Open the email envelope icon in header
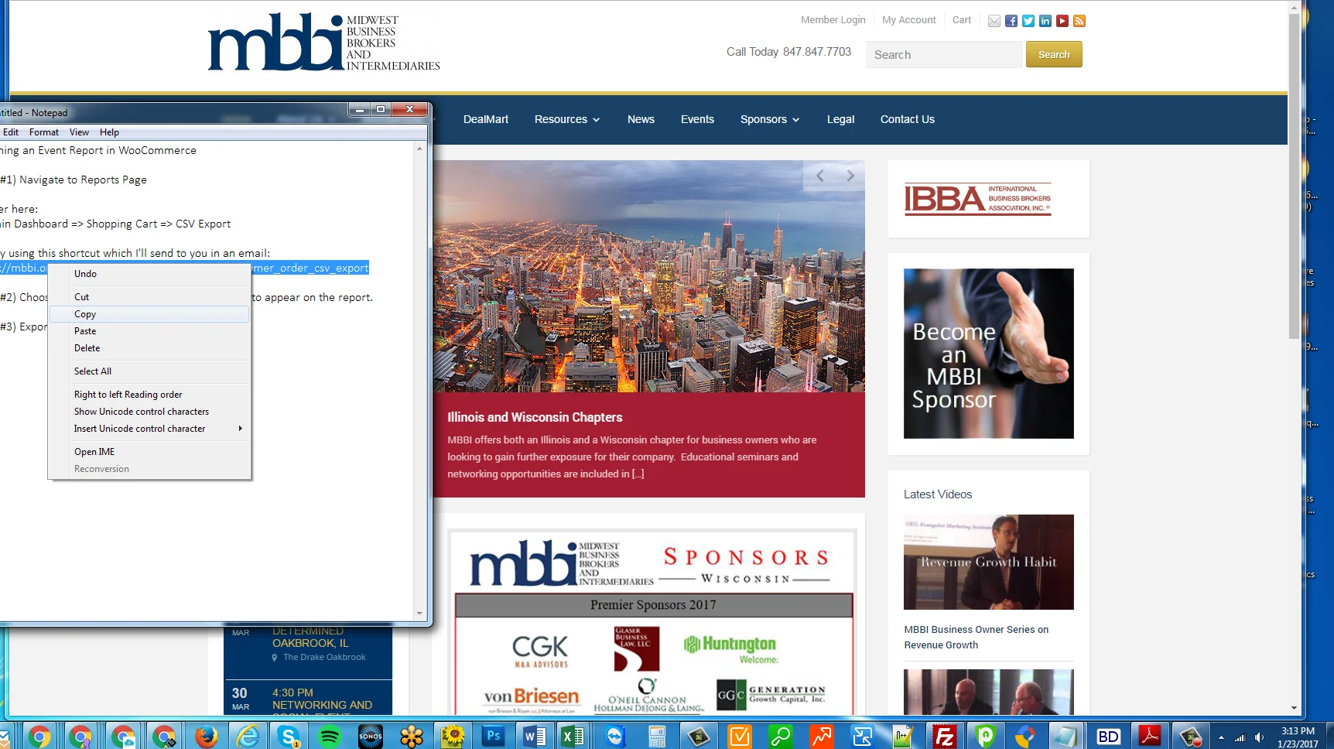Viewport: 1334px width, 749px height. [x=994, y=21]
